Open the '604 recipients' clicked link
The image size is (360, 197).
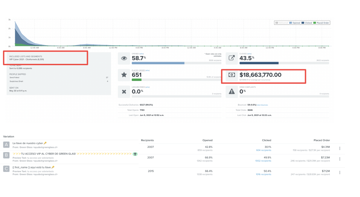tap(264, 150)
